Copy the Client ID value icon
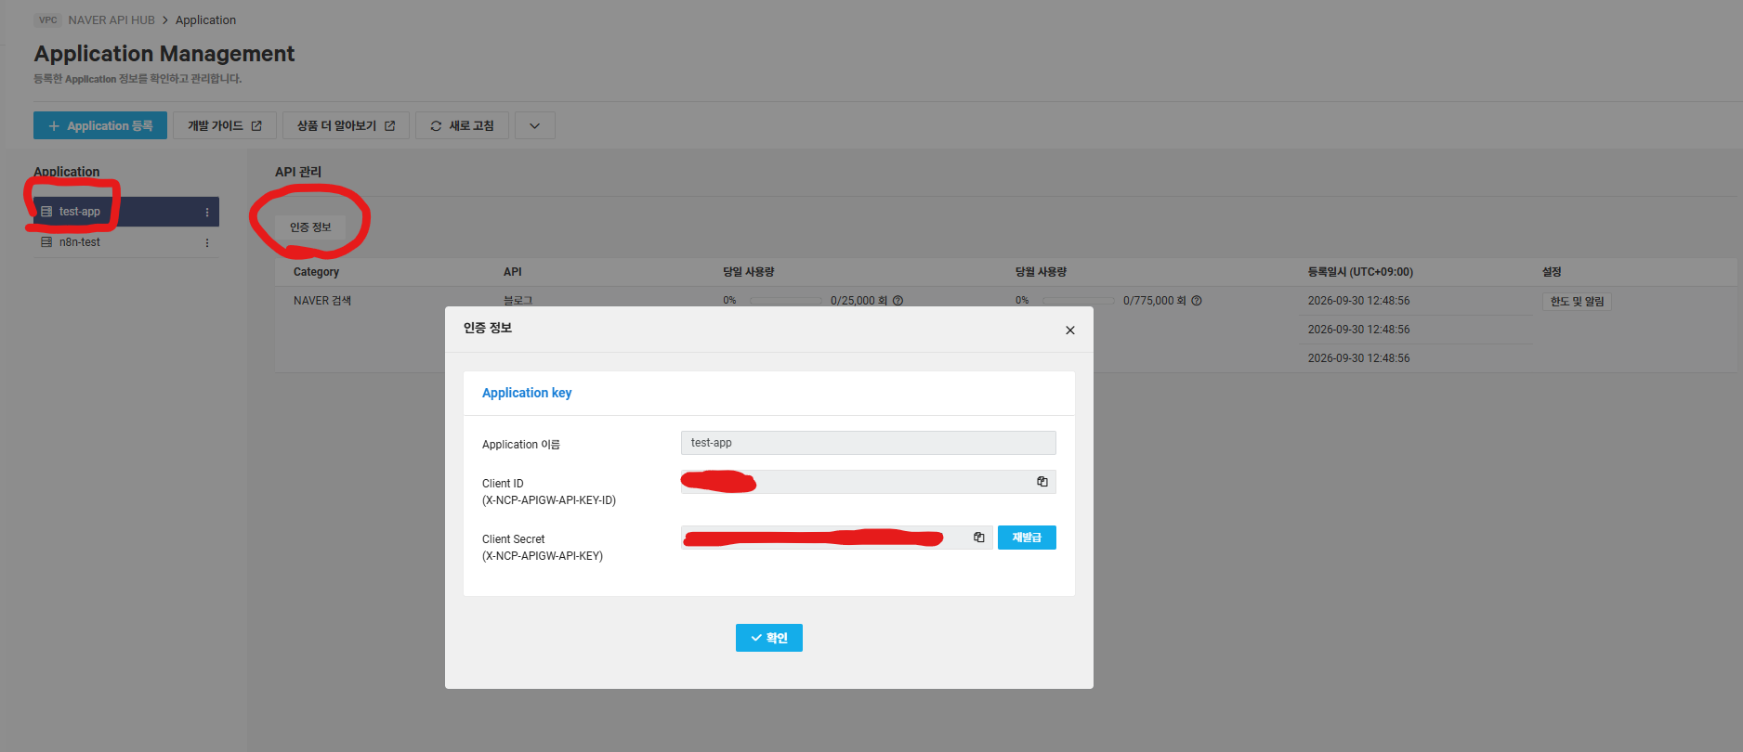This screenshot has height=752, width=1743. click(1042, 482)
